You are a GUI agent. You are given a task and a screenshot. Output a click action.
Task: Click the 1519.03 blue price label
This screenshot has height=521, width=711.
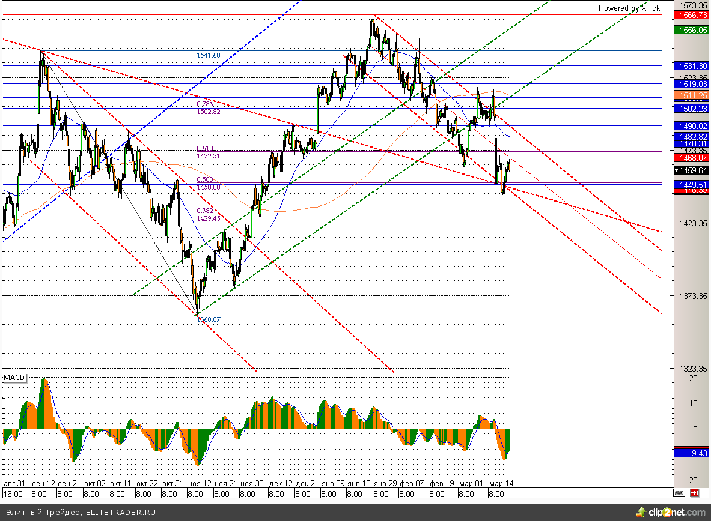pos(691,84)
